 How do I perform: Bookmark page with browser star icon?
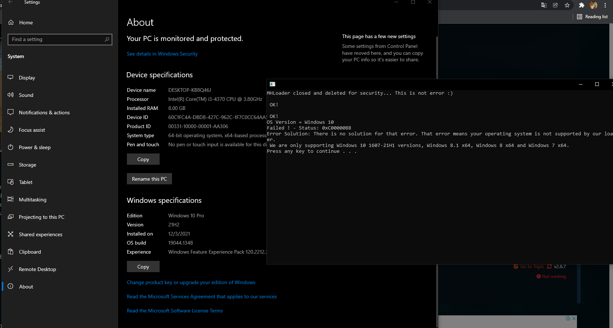pos(567,5)
